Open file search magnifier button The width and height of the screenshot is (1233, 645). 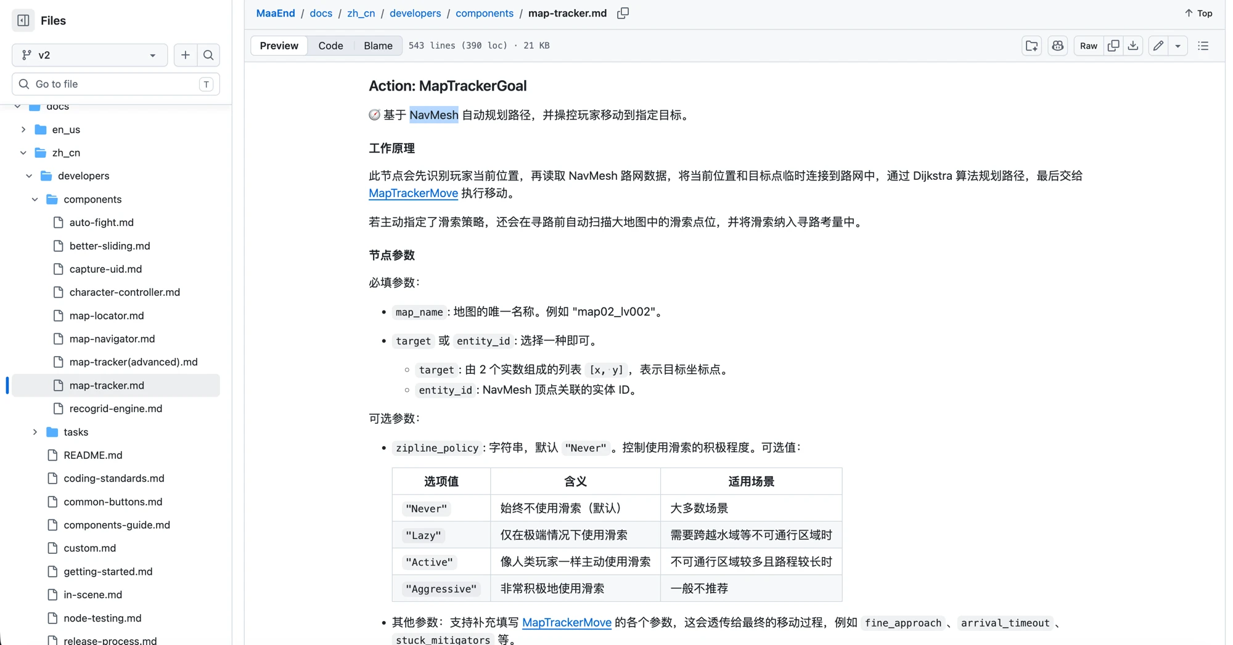point(208,55)
